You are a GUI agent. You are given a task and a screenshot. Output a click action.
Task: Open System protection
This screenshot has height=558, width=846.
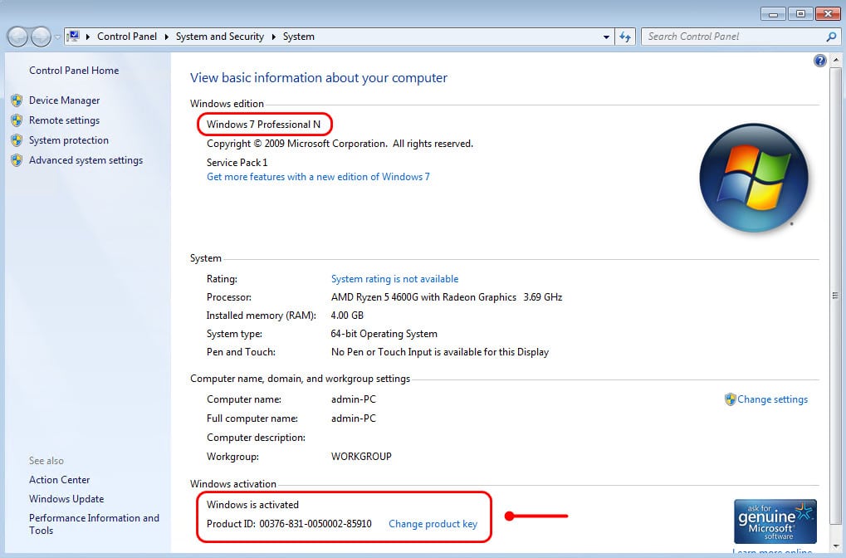[69, 140]
